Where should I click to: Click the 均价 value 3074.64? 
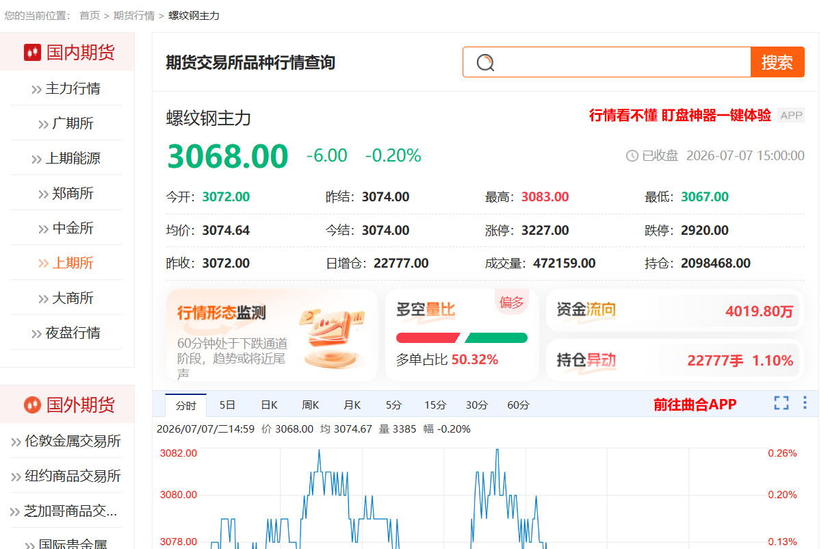(x=226, y=230)
